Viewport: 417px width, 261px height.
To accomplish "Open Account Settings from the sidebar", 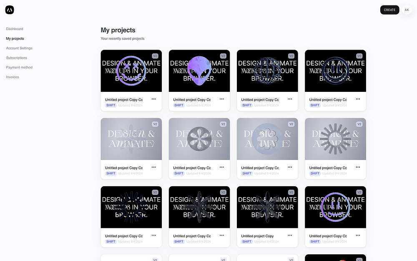I will (19, 48).
